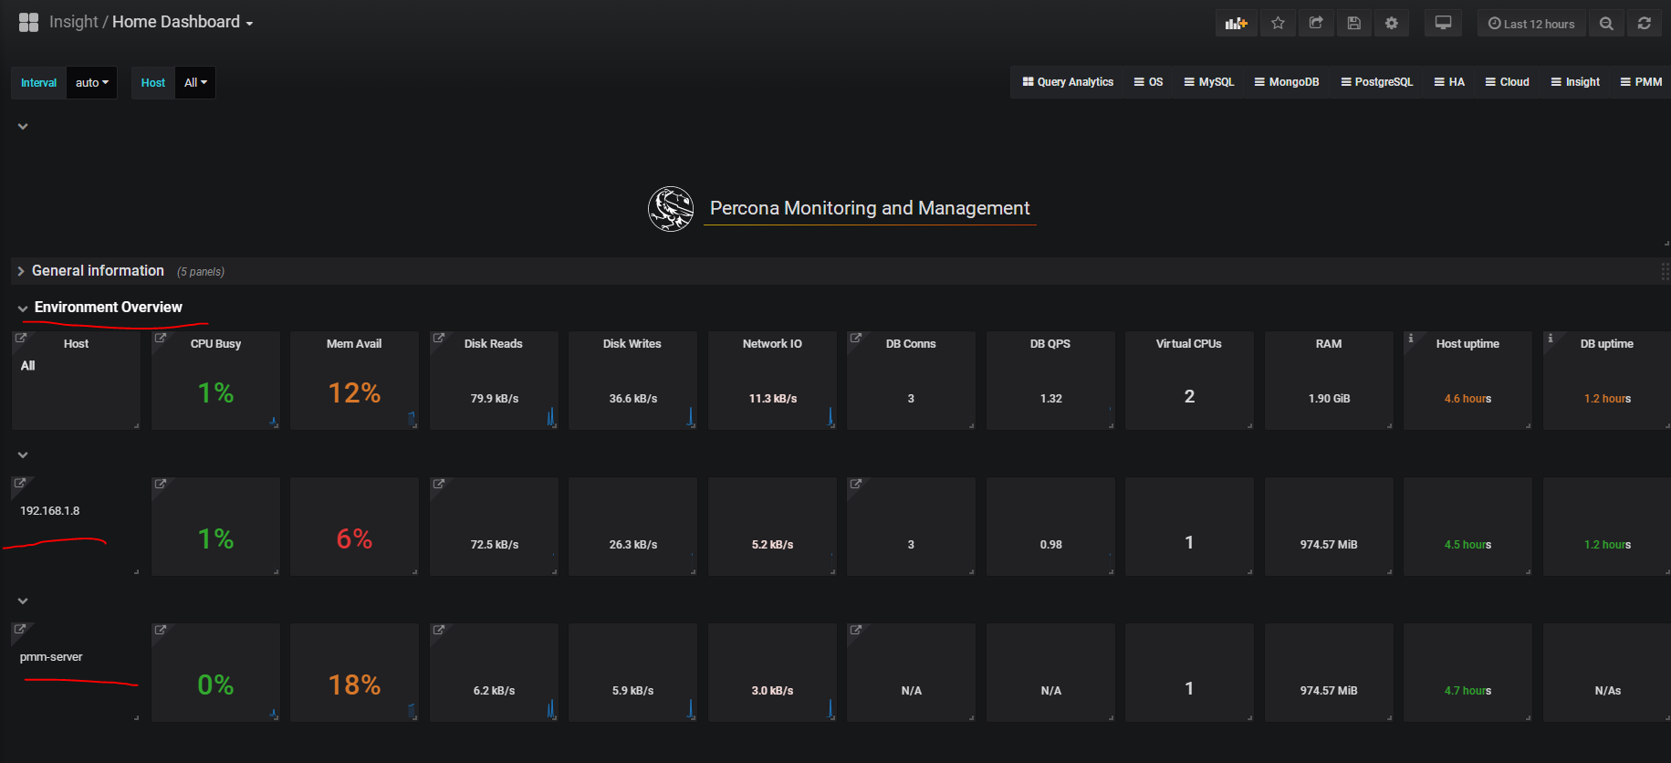Click the Insight breadcrumb link

(x=74, y=22)
